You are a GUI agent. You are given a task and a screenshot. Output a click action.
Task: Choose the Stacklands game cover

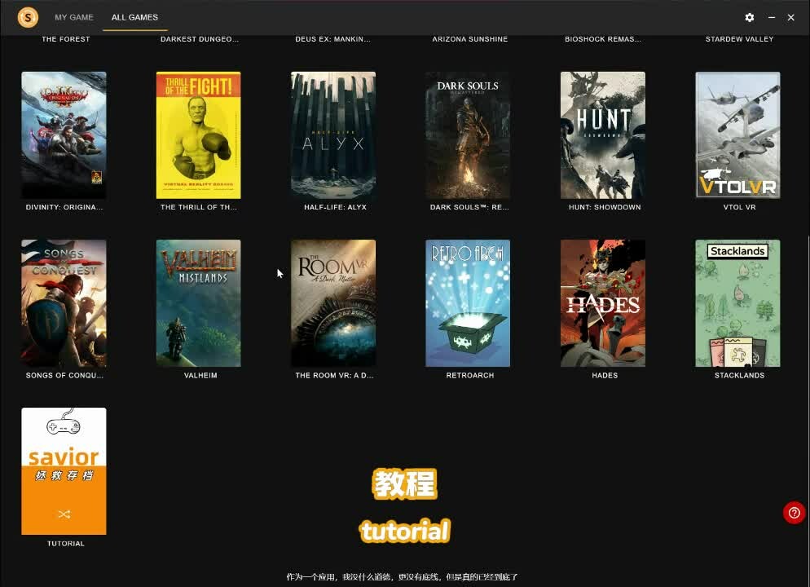pos(737,303)
